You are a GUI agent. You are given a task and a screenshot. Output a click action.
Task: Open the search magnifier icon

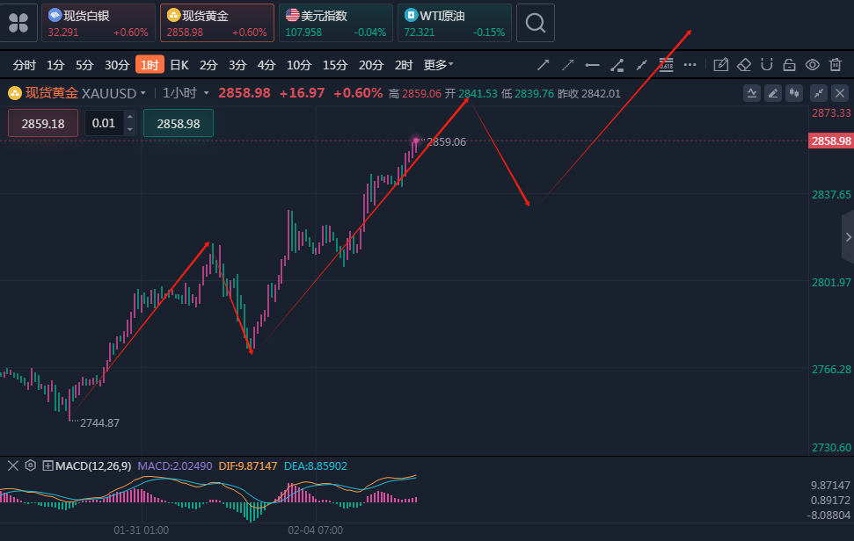click(x=535, y=23)
